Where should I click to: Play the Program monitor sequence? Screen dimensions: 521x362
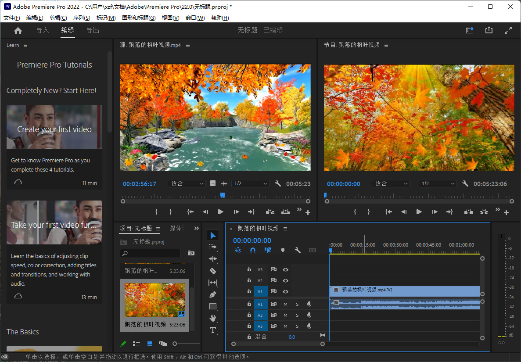point(419,211)
